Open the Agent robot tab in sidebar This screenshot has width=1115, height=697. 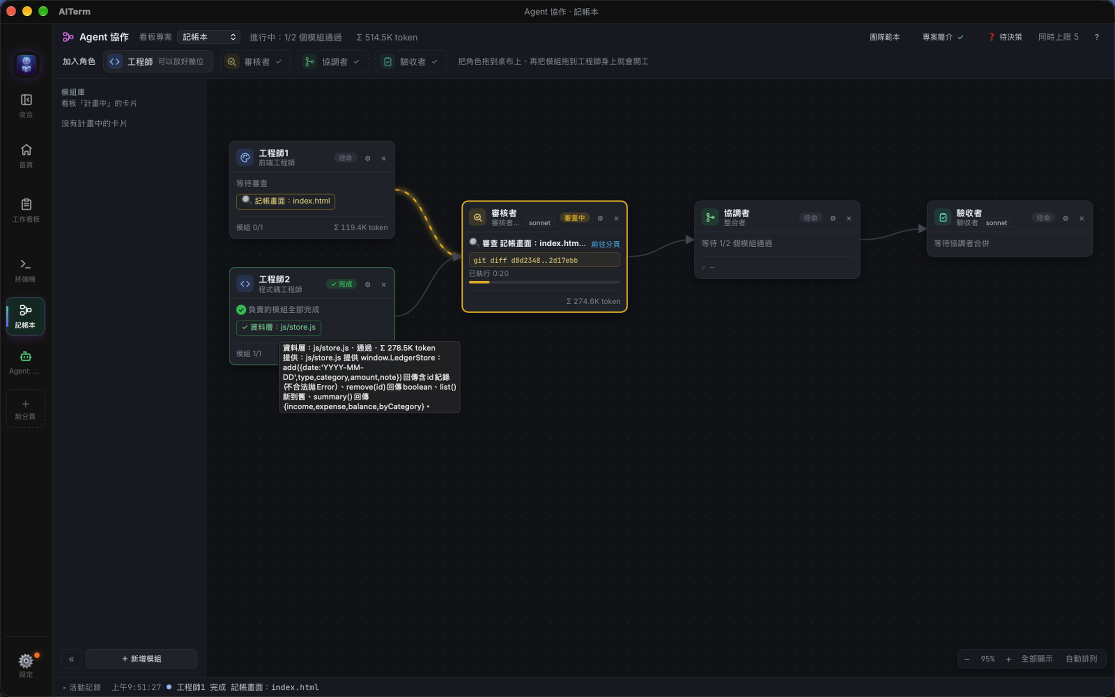coord(26,362)
